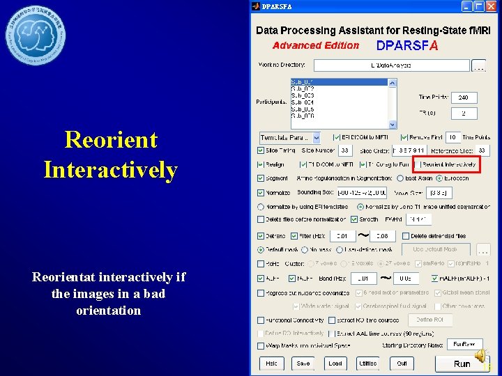This screenshot has height=376, width=502.
Task: Click the MATLAB icon in DPARSFA title bar
Action: click(x=256, y=6)
